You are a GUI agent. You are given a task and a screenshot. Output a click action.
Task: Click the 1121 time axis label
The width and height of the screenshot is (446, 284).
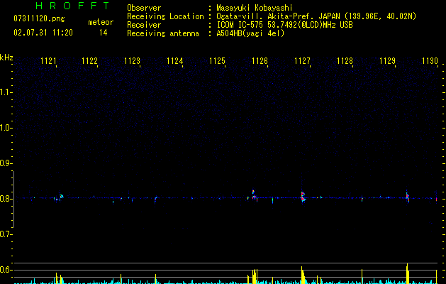tap(49, 61)
